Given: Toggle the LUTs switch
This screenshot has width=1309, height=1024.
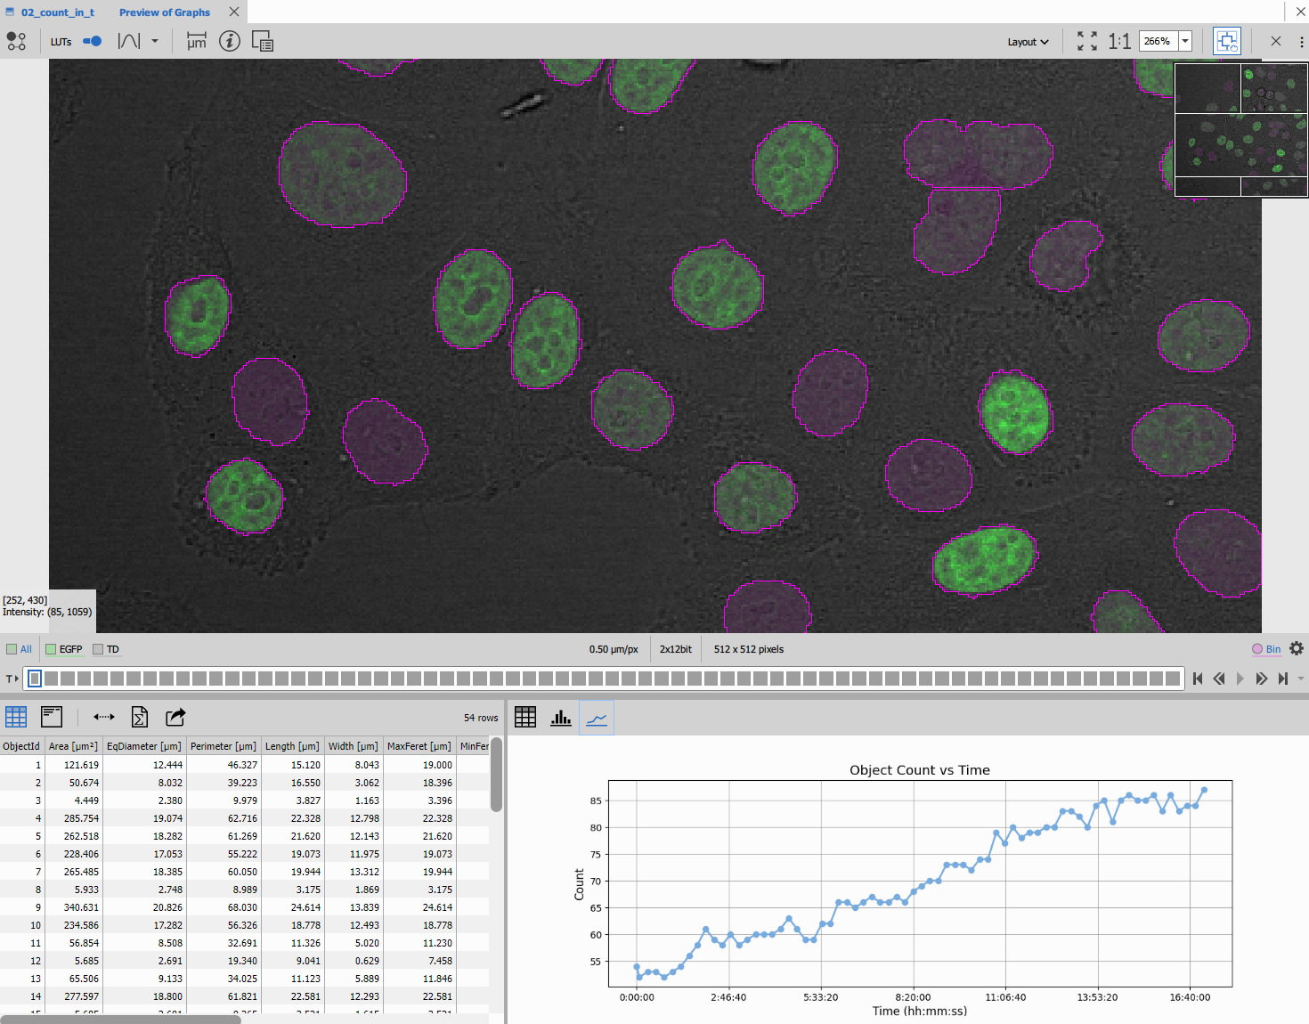Looking at the screenshot, I should click(x=92, y=41).
